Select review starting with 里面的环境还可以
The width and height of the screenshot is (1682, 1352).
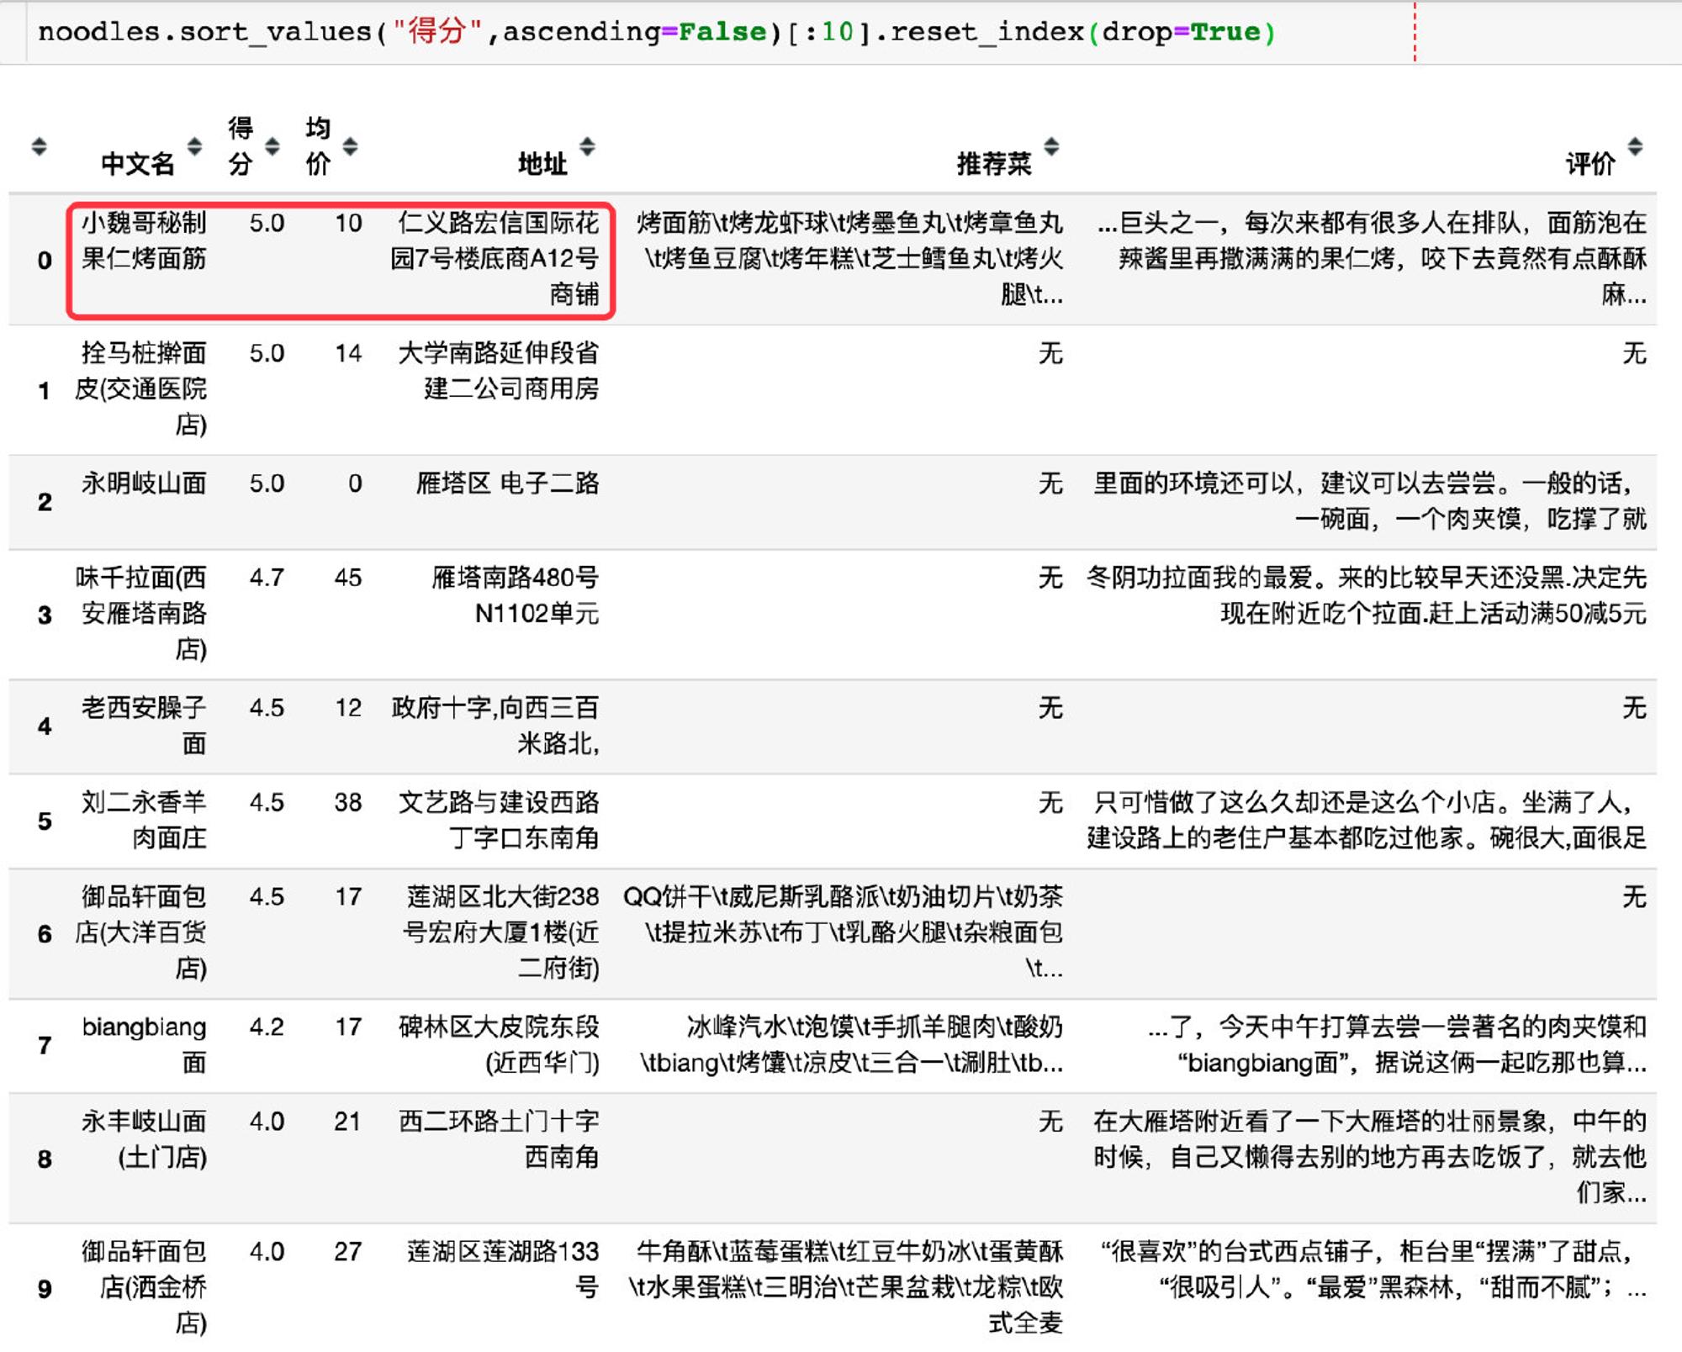tap(1369, 501)
